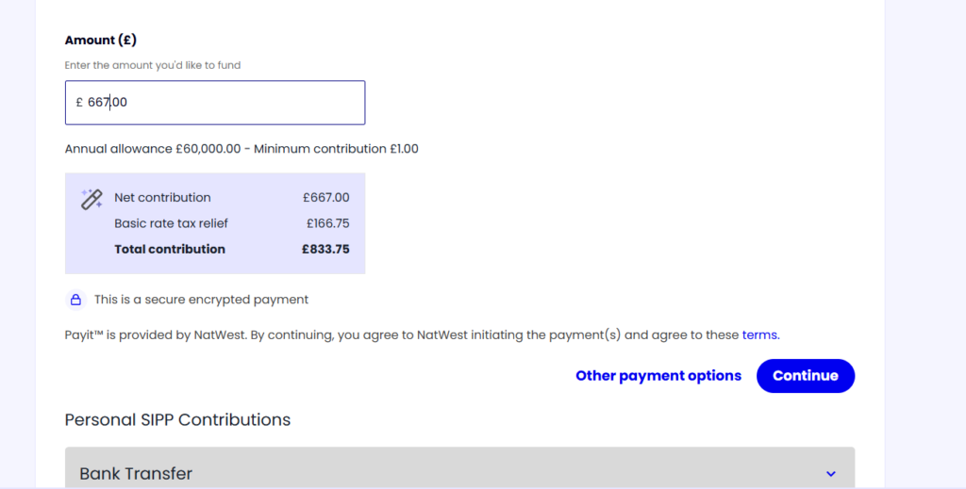Screen dimensions: 966x489
Task: Click the Payit provided by NatWest notice
Action: tap(422, 335)
